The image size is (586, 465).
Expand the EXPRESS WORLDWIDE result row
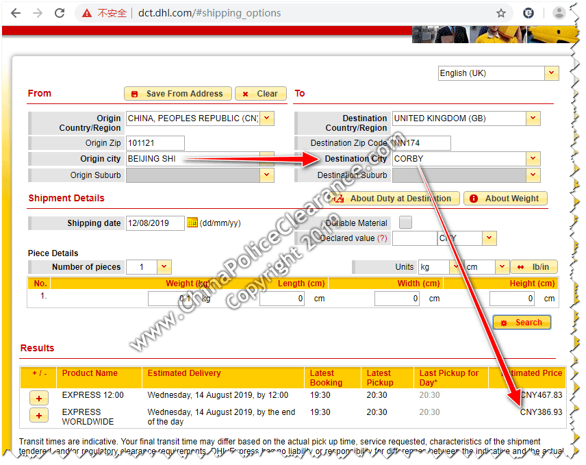(x=39, y=416)
